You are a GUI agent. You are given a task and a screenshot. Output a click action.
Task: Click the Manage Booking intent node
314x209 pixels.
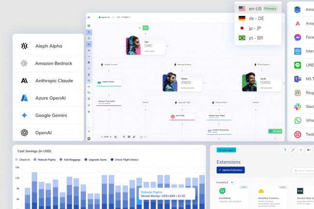(183, 65)
